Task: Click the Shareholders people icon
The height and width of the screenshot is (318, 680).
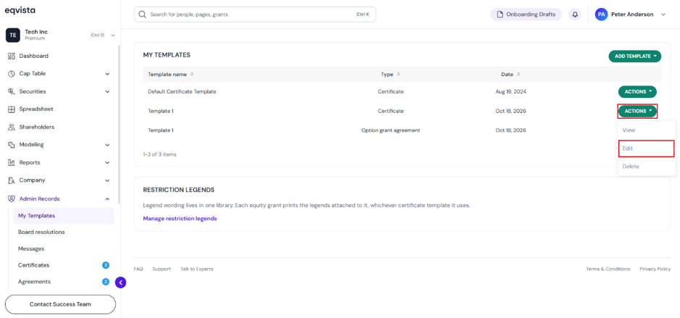Action: (12, 127)
